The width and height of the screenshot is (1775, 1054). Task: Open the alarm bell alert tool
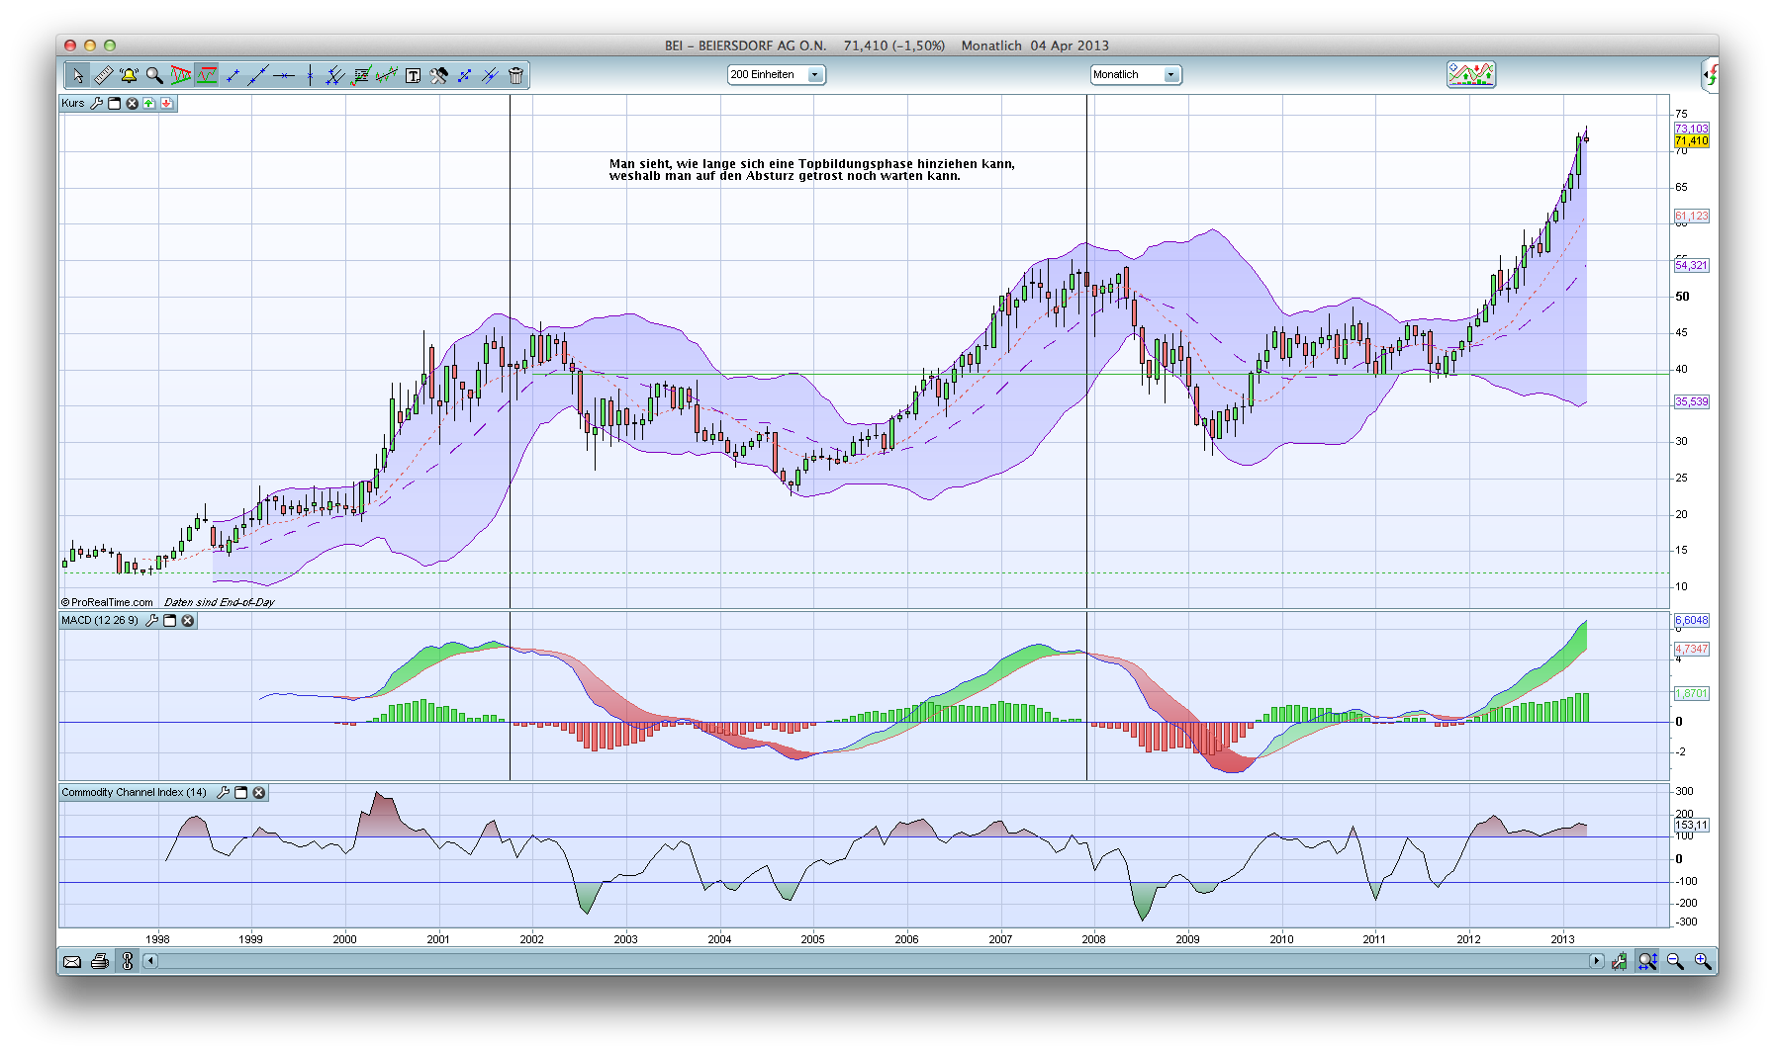tap(129, 75)
